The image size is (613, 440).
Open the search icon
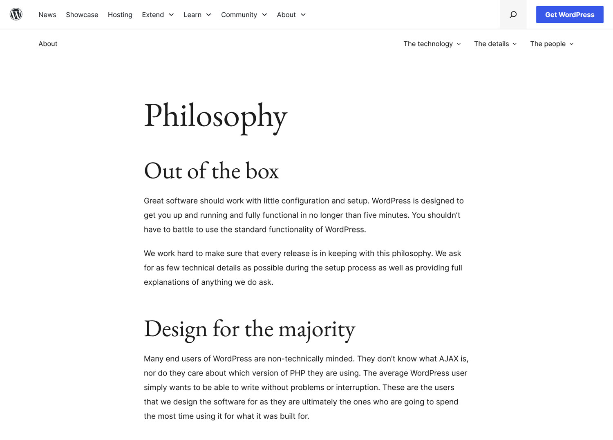[513, 14]
